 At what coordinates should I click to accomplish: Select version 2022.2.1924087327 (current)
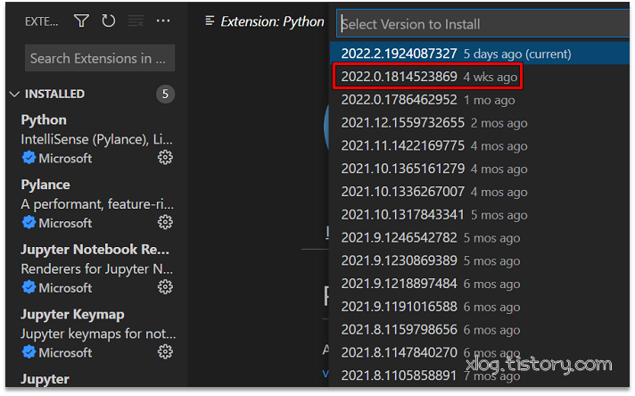[x=480, y=54]
